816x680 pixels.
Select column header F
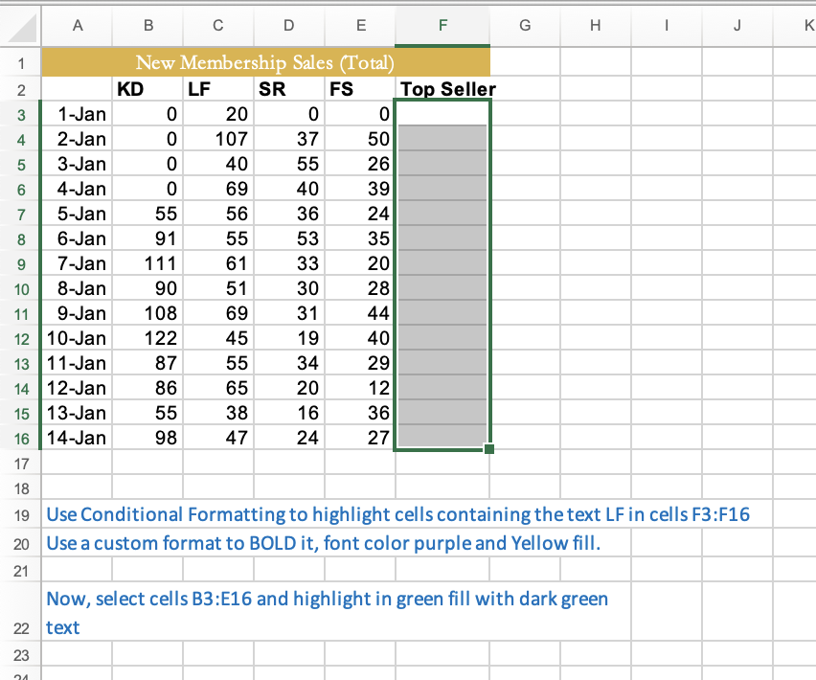[x=442, y=27]
